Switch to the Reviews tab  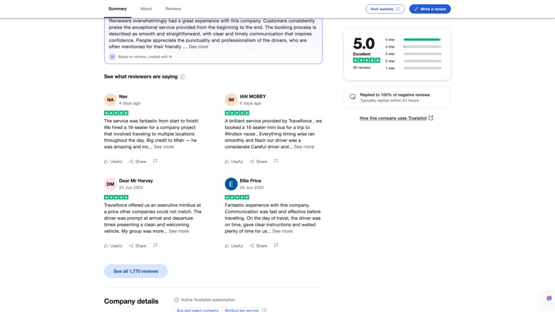click(173, 9)
